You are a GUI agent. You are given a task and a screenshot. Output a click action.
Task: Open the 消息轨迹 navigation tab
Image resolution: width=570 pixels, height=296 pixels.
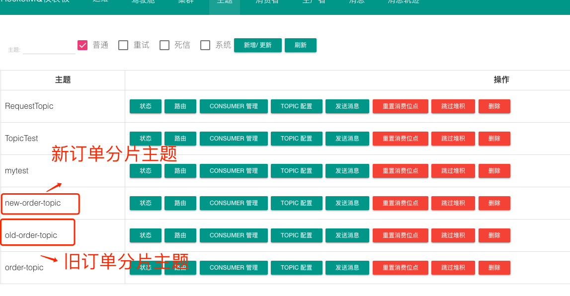click(403, 2)
